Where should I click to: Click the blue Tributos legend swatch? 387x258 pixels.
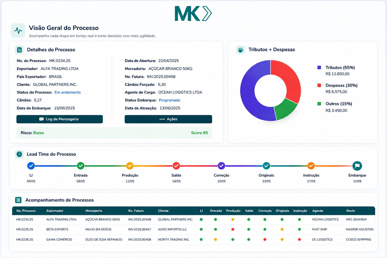click(319, 68)
